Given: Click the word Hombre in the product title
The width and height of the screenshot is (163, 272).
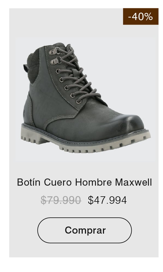Looking at the screenshot, I should [93, 182].
